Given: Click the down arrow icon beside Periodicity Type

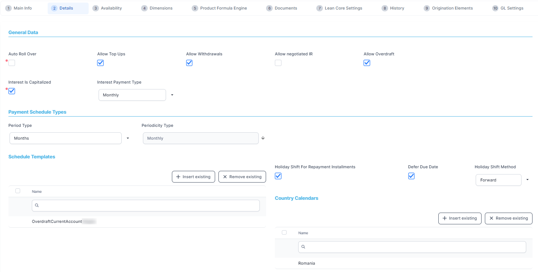Looking at the screenshot, I should [x=263, y=138].
